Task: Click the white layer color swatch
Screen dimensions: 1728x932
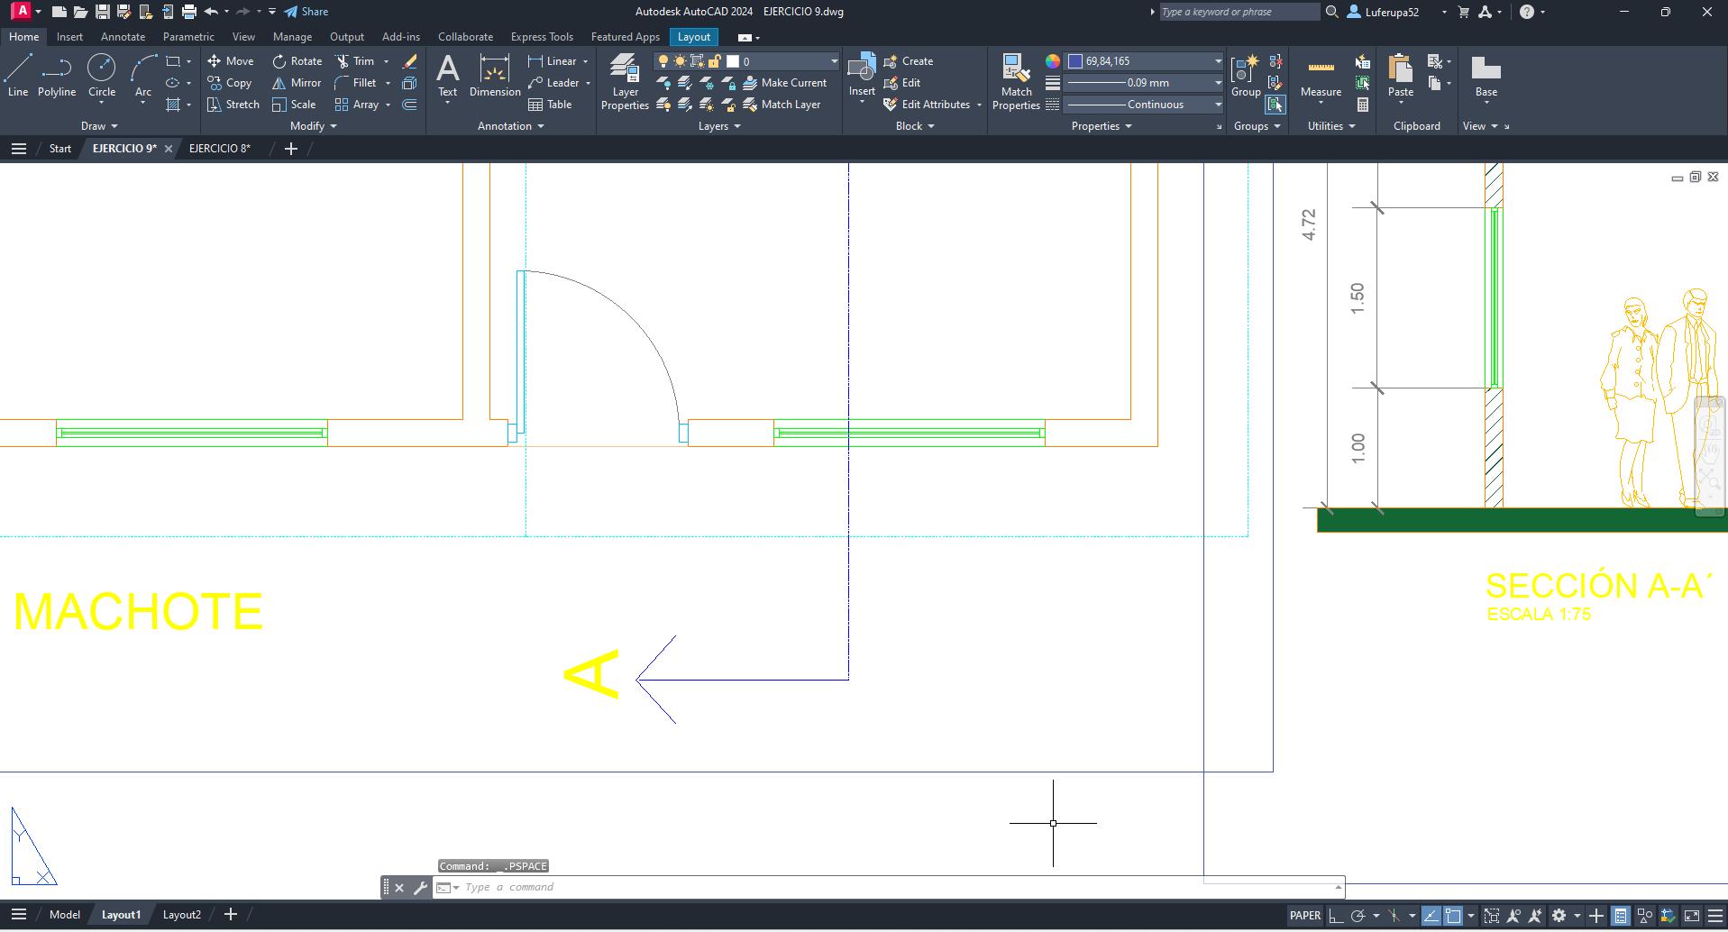Action: pyautogui.click(x=733, y=61)
